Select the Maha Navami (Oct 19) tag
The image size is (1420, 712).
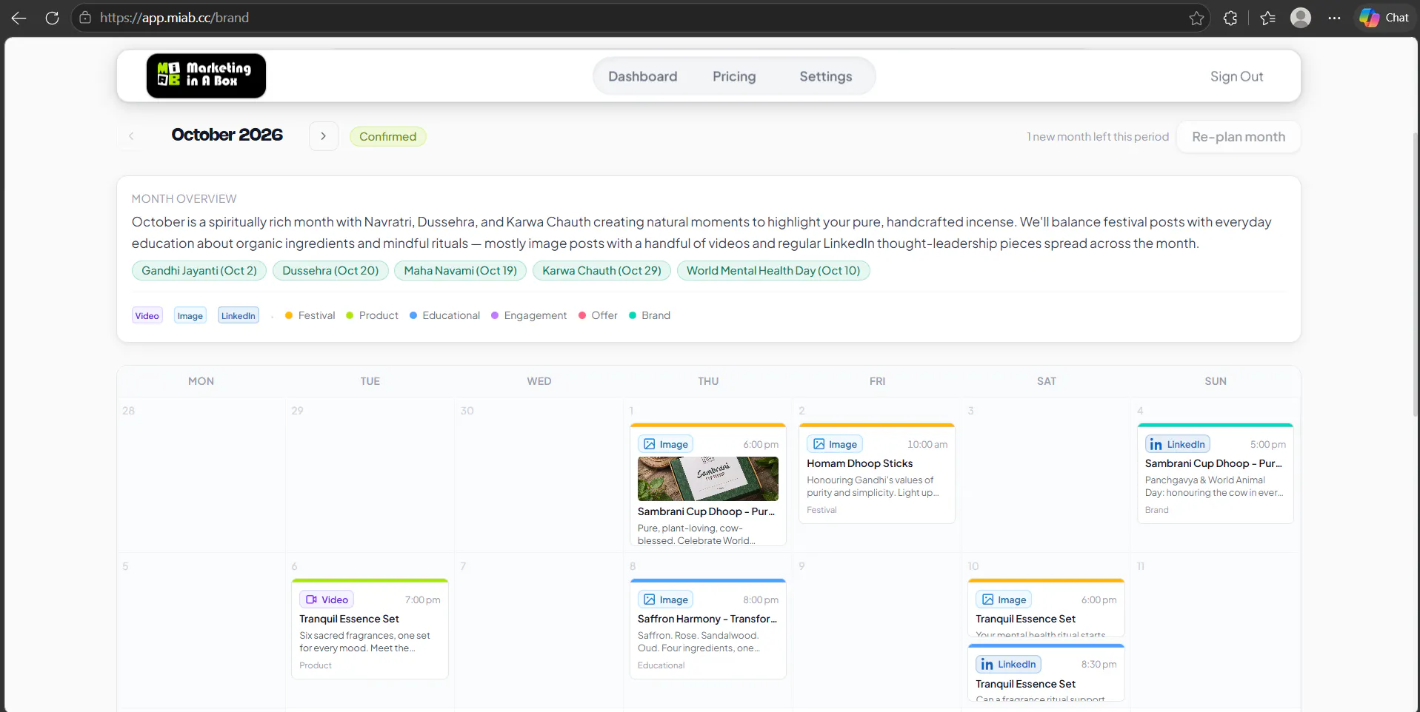tap(460, 271)
